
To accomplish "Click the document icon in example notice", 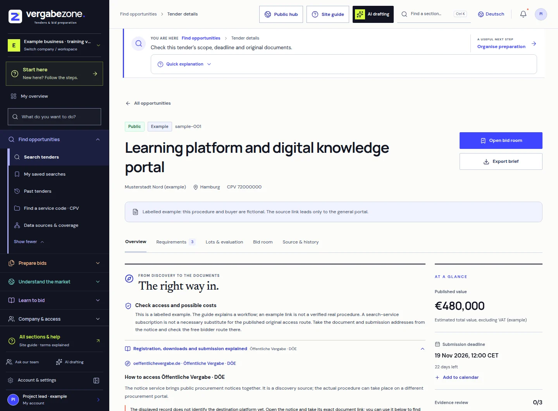I will (135, 212).
